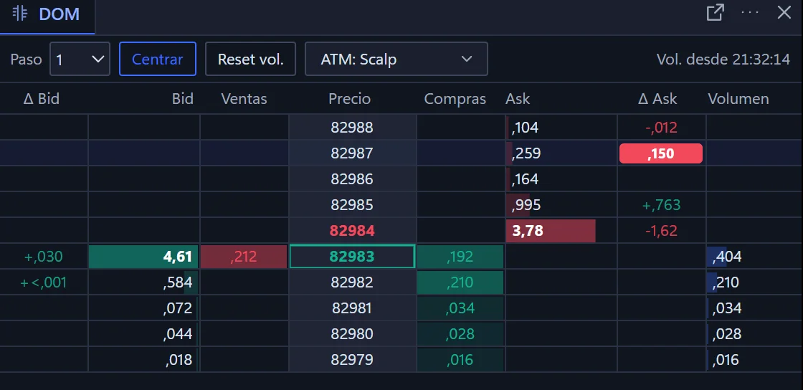Screen dimensions: 803x390
Task: Click the Vol. desde 21:32:14 label
Action: (723, 60)
